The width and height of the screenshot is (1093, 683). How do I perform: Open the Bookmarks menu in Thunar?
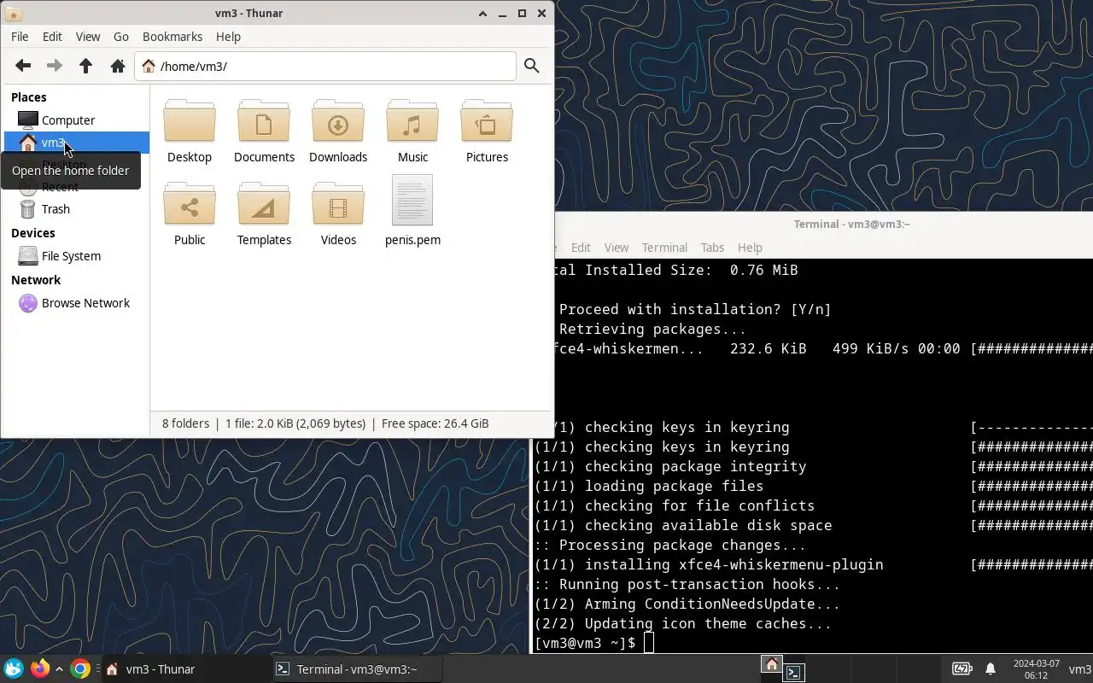pyautogui.click(x=172, y=37)
